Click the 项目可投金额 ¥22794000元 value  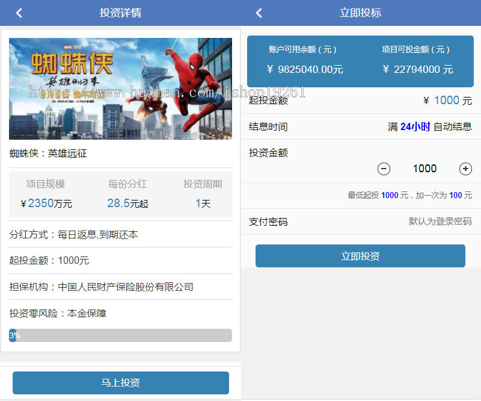418,69
